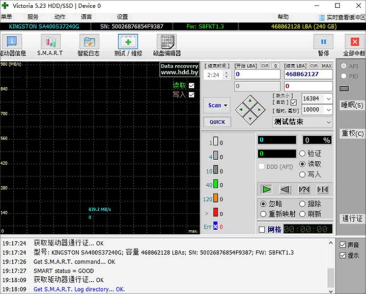Click the log scrollbar down arrow
Viewport: 366px width, 294px height.
pyautogui.click(x=331, y=291)
